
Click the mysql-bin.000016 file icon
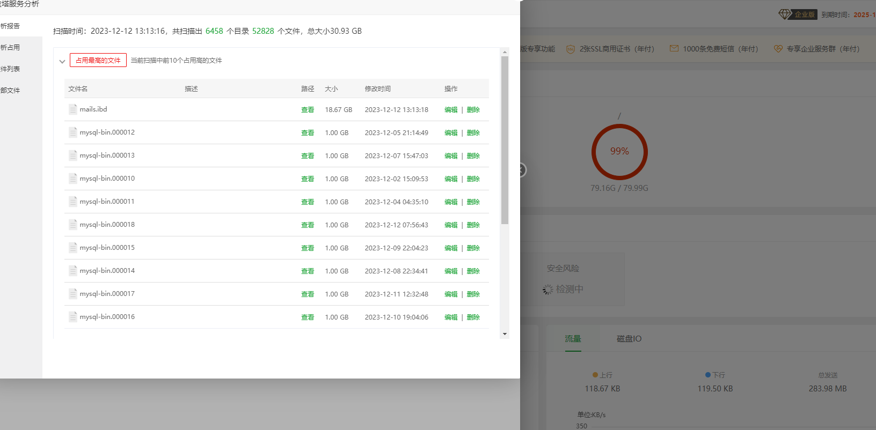click(x=72, y=317)
